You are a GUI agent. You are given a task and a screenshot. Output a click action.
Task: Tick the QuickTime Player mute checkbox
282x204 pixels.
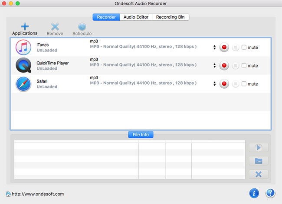[244, 66]
